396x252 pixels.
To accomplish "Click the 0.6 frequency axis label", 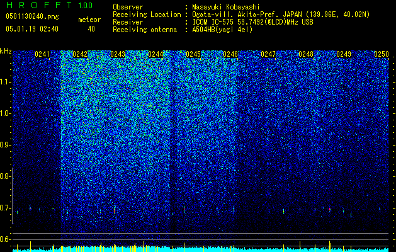I will click(5, 239).
